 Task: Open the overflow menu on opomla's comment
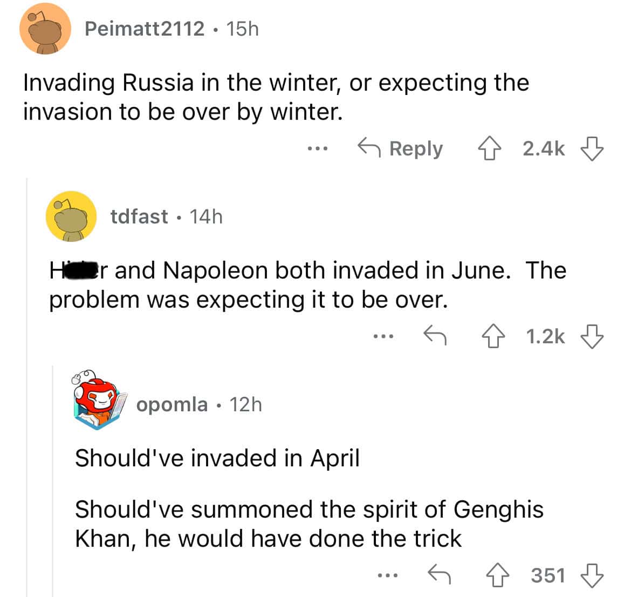click(387, 575)
